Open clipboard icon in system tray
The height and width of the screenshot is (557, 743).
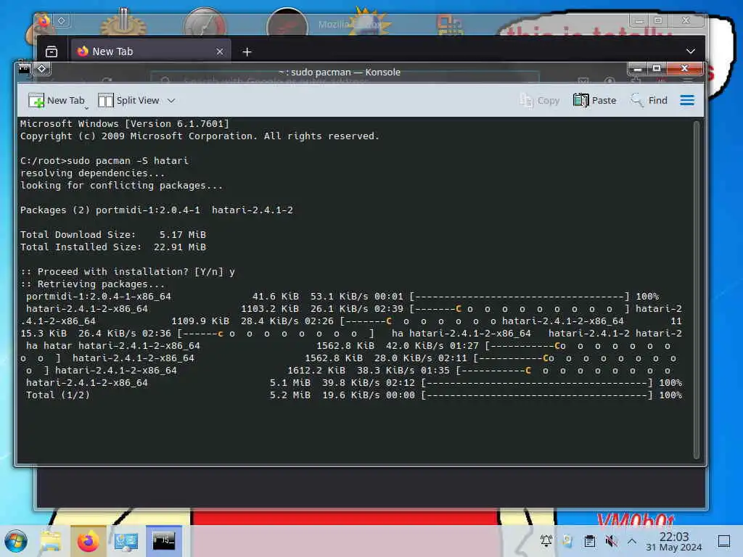click(589, 541)
